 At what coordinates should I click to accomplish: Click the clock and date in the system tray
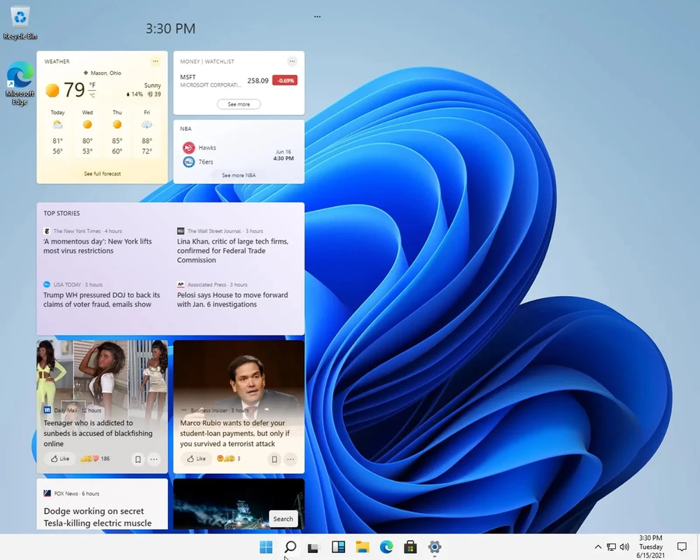(651, 547)
